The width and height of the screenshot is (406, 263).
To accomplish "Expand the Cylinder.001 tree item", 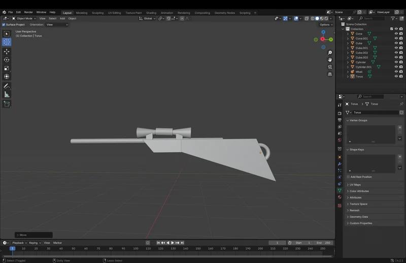I will point(348,67).
